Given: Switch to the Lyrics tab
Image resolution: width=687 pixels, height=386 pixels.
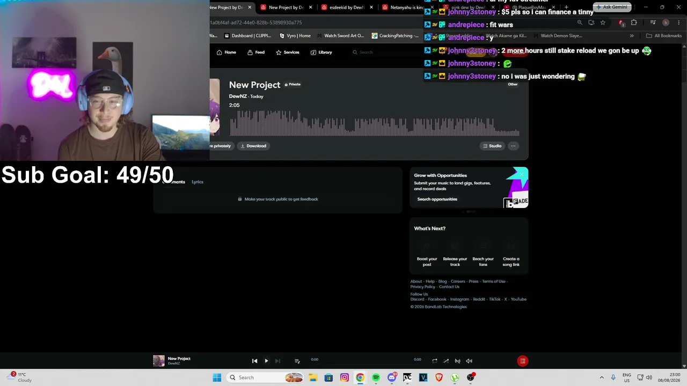Looking at the screenshot, I should point(198,182).
